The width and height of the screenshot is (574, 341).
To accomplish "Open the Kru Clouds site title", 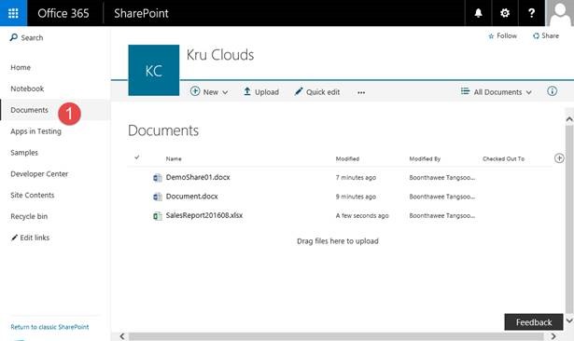I will (x=220, y=55).
